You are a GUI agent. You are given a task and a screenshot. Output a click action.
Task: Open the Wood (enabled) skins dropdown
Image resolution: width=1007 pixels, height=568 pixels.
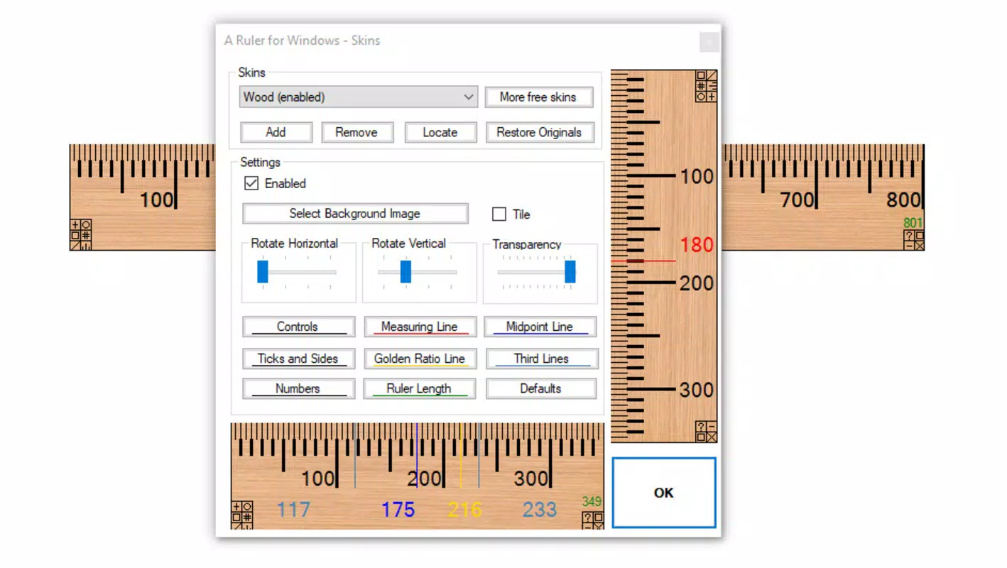coord(359,97)
